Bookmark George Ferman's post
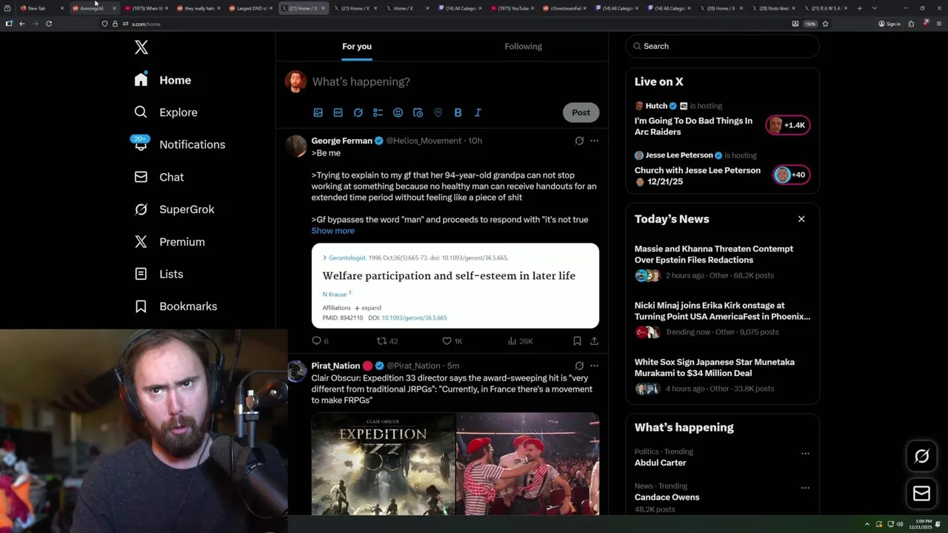Viewport: 948px width, 533px height. point(577,341)
